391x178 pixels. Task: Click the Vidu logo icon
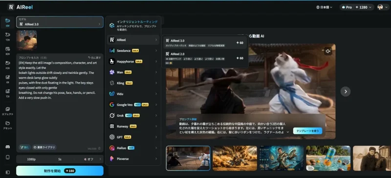112,94
